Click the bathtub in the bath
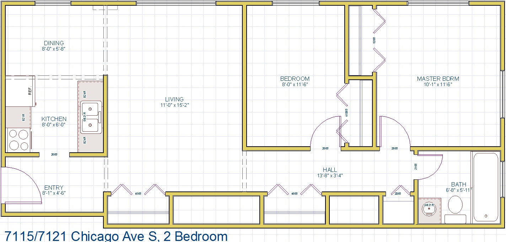The image size is (506, 242). 486,187
